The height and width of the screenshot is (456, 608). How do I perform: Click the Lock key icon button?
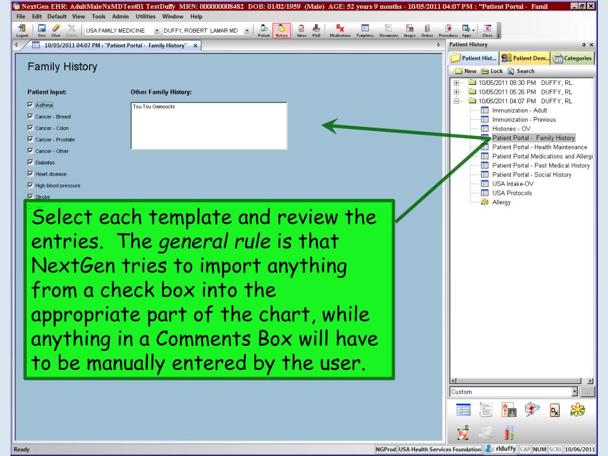(x=492, y=71)
